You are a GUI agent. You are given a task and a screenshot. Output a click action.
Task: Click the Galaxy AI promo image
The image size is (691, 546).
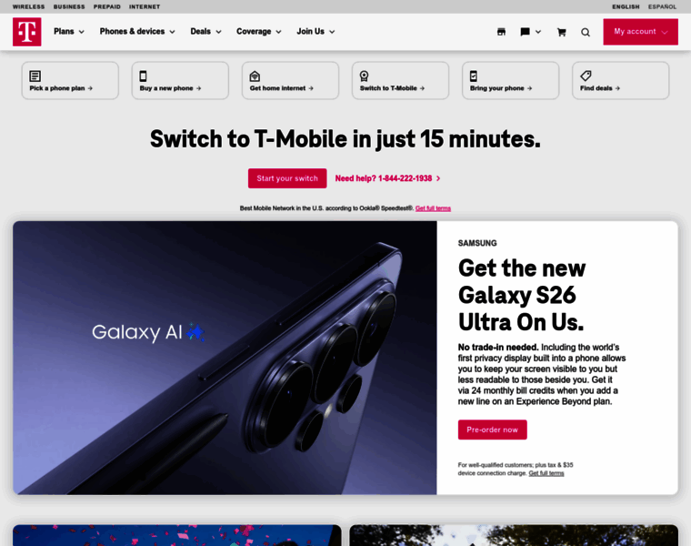(225, 358)
